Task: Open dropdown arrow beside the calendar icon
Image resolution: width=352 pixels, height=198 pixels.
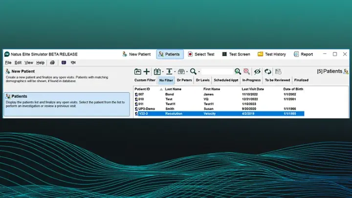Action: tap(163, 72)
